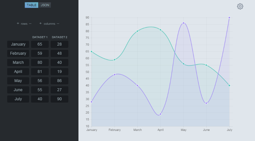Edit the Dataset 1 value for February

click(x=40, y=53)
